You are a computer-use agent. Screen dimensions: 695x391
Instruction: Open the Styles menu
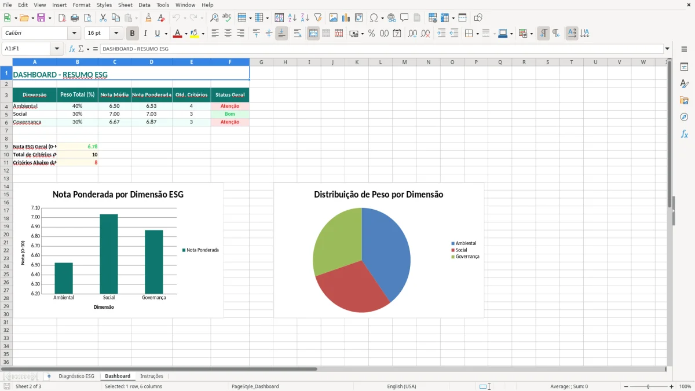coord(104,5)
